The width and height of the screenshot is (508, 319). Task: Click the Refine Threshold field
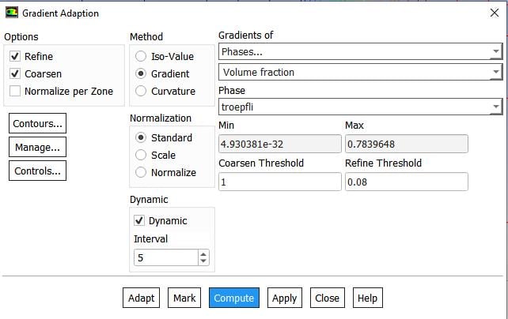[406, 182]
